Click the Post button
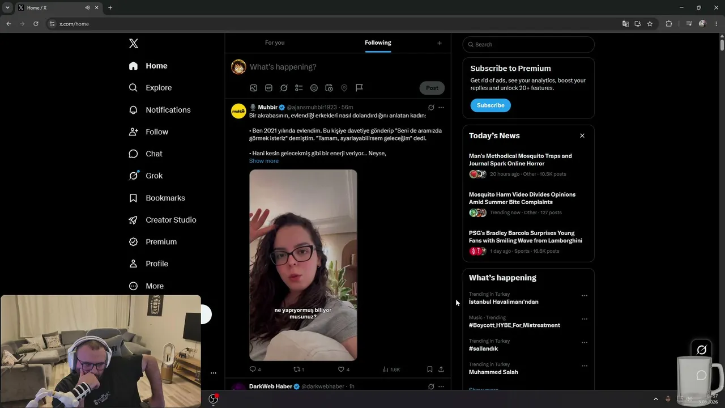Screen dimensions: 725x408 click(432, 88)
